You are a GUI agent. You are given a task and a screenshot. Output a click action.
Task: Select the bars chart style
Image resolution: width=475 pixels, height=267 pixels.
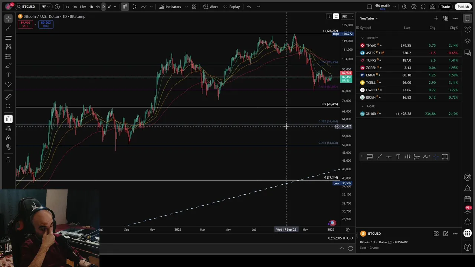click(x=125, y=7)
